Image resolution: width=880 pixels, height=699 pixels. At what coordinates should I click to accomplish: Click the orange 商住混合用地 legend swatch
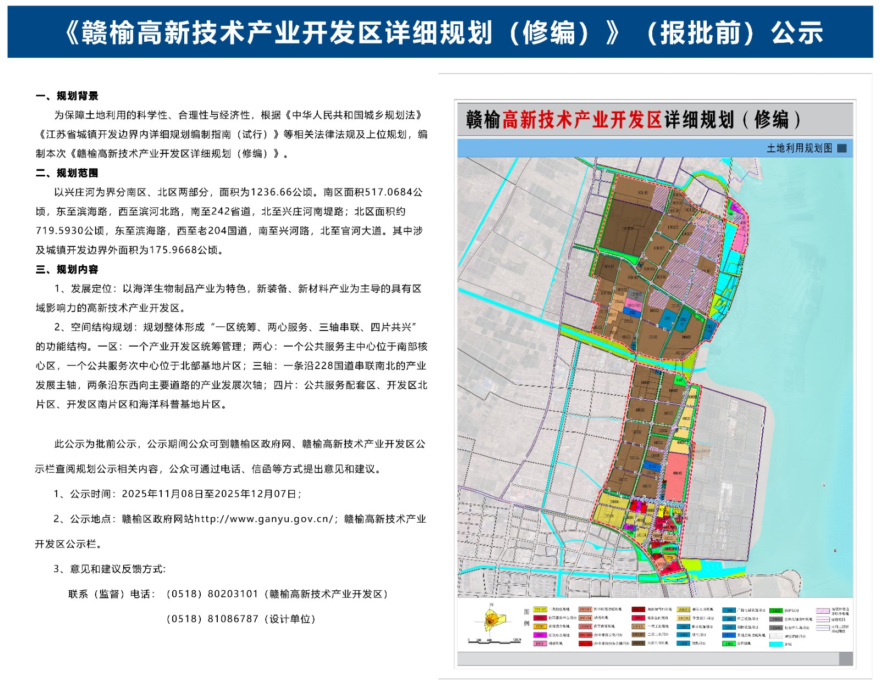(x=540, y=626)
